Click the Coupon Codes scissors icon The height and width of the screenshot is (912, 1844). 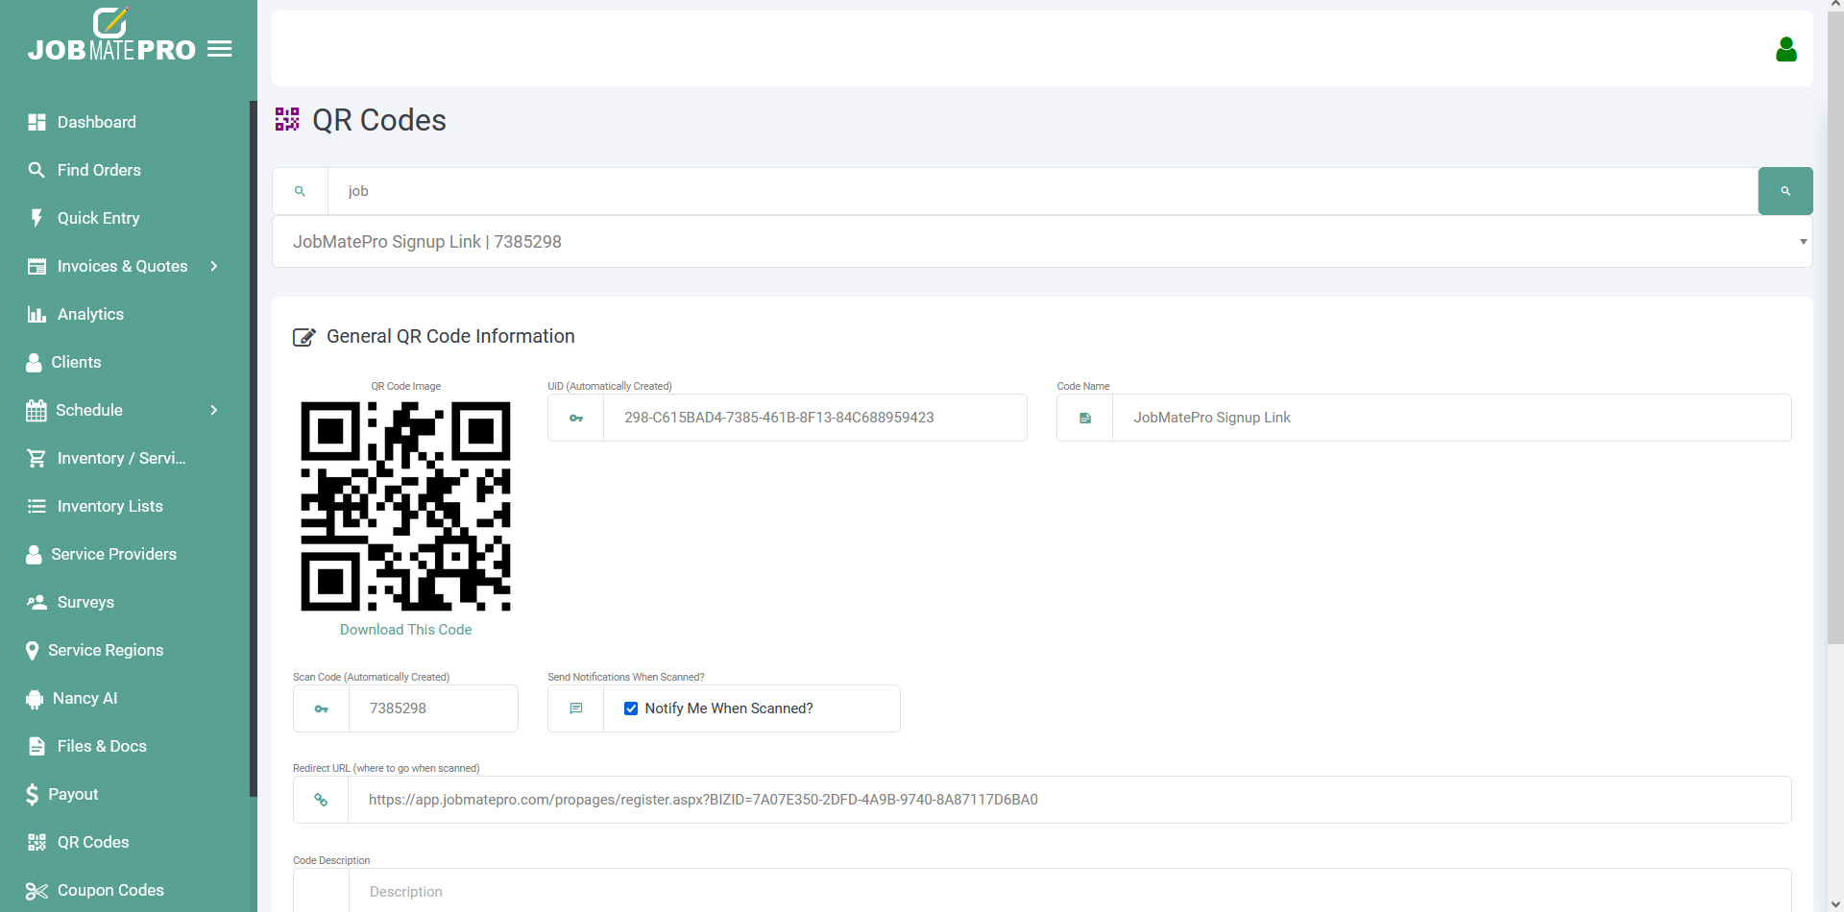click(36, 891)
